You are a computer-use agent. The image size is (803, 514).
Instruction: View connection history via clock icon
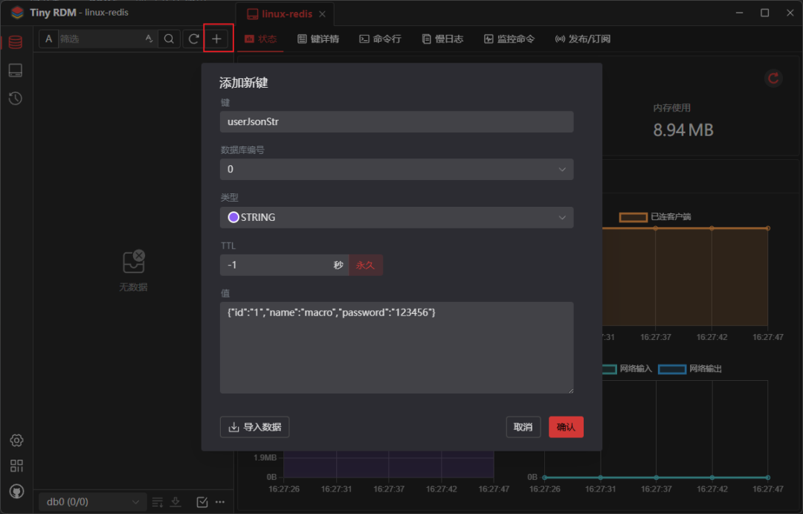15,97
